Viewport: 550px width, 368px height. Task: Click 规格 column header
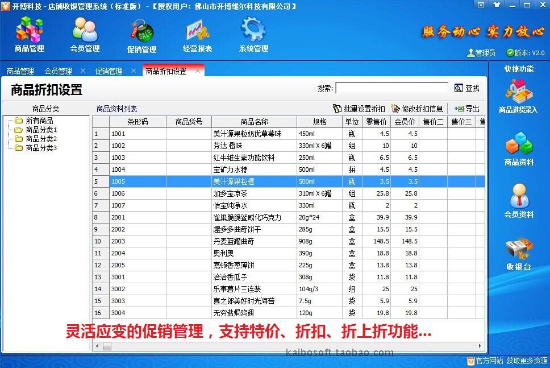click(x=319, y=122)
